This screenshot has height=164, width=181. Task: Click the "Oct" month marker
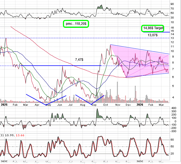pos(106,104)
